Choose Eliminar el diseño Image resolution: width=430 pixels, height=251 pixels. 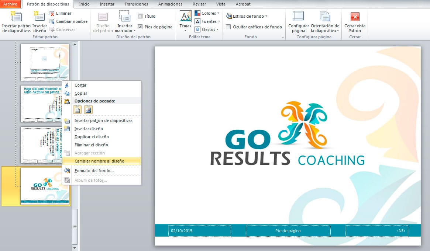(x=102, y=145)
